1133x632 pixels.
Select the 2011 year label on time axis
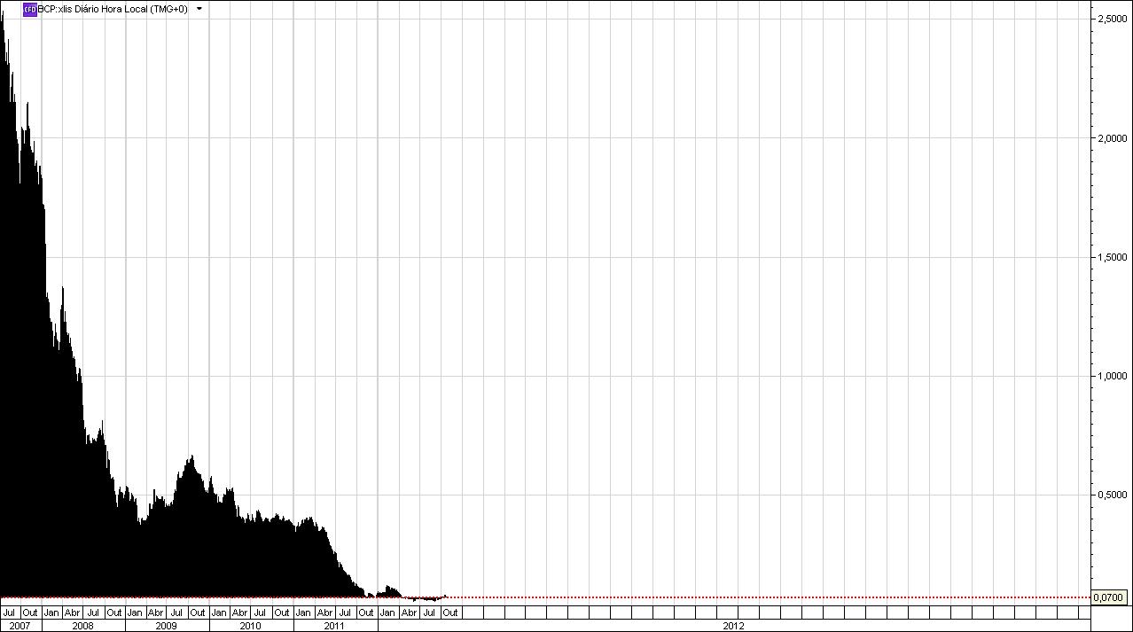click(334, 625)
